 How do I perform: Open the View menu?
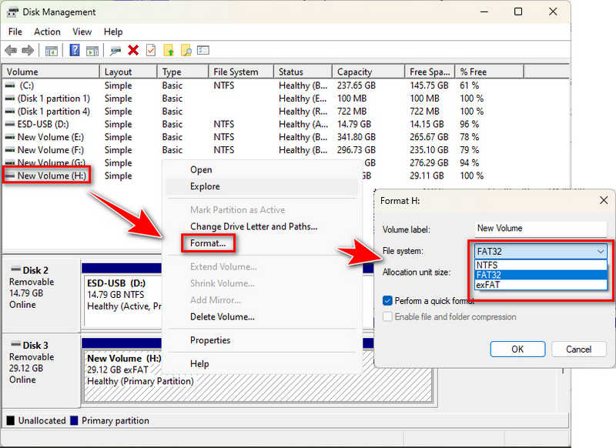click(x=82, y=32)
